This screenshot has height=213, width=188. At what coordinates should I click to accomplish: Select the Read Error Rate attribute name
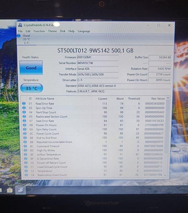45,104
